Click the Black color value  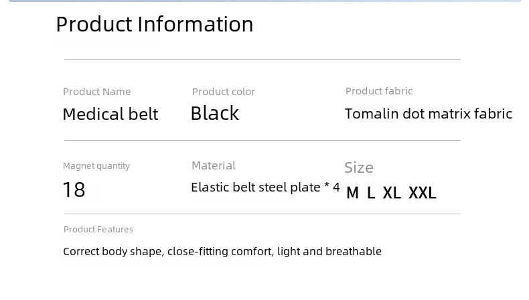click(x=215, y=113)
